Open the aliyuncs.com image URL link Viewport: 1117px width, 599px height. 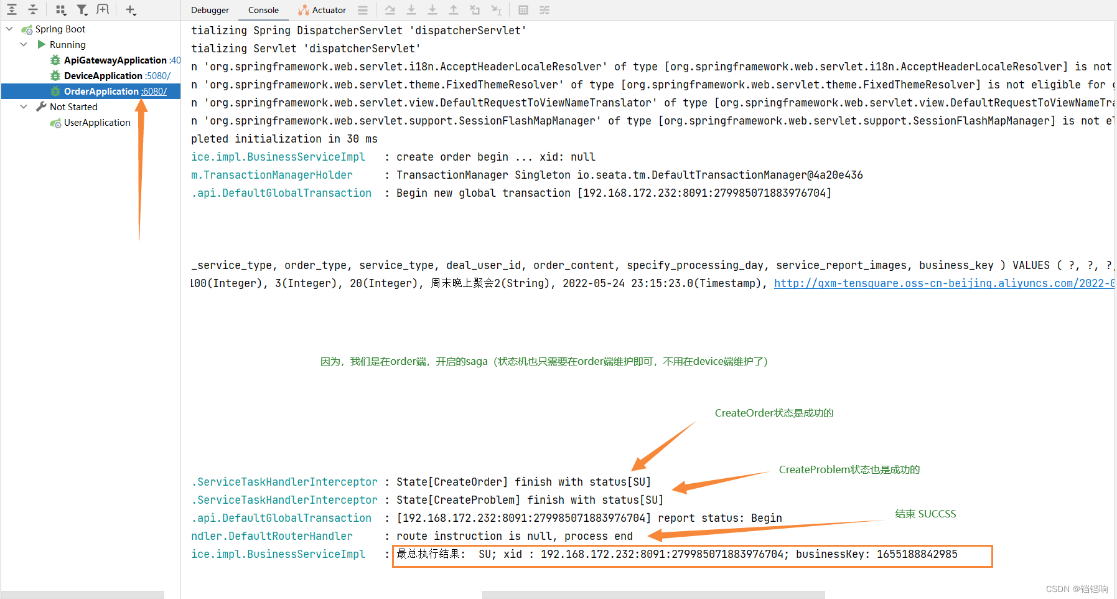pos(943,283)
